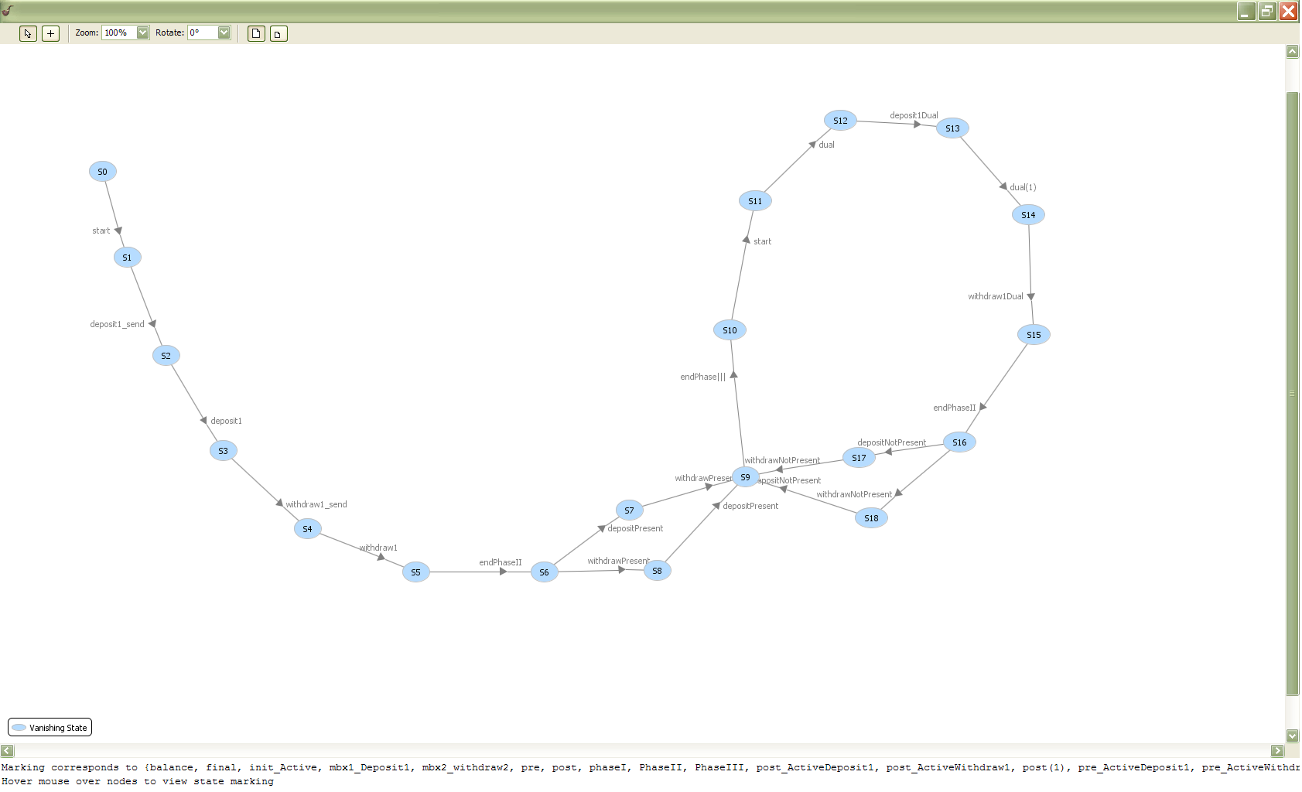This screenshot has width=1302, height=792.
Task: Select state node S18
Action: (x=871, y=517)
